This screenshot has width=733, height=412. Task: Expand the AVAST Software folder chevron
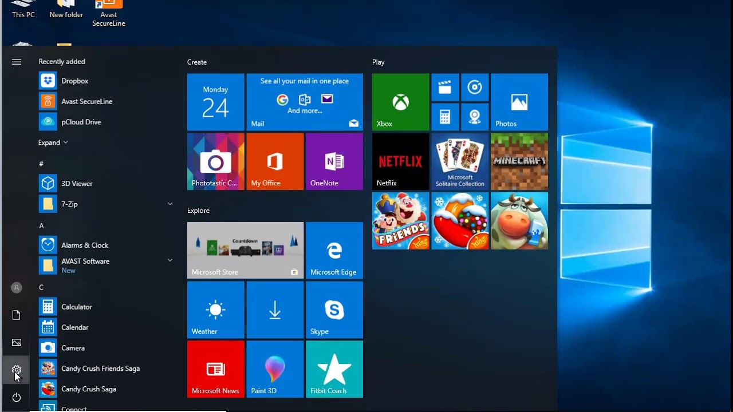coord(170,260)
